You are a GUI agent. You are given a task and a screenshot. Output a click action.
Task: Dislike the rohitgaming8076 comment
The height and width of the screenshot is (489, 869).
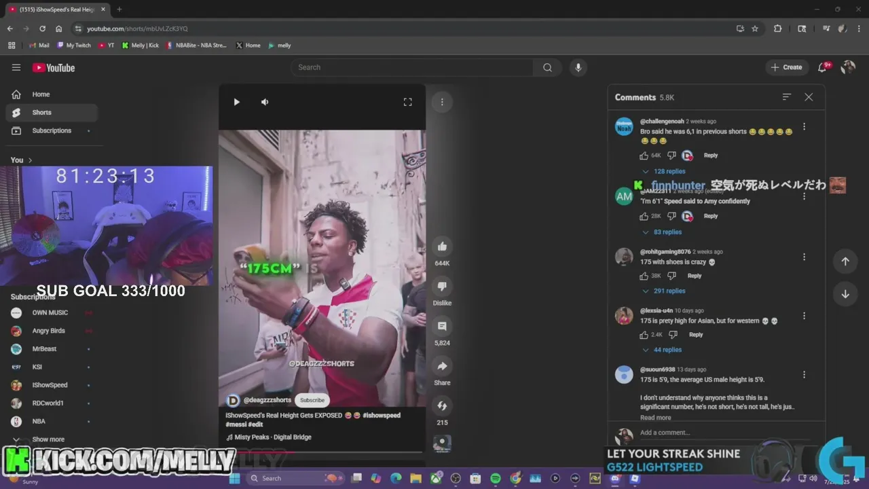click(671, 276)
